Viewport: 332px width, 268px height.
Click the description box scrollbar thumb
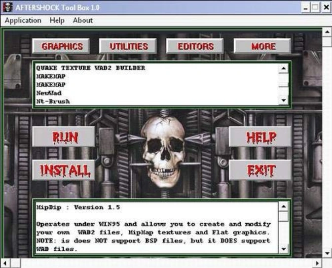tap(284, 216)
